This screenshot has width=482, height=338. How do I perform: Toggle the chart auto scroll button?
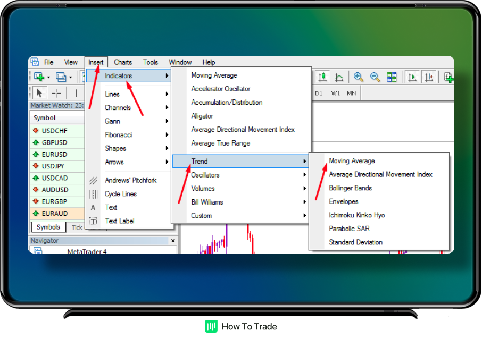point(412,78)
